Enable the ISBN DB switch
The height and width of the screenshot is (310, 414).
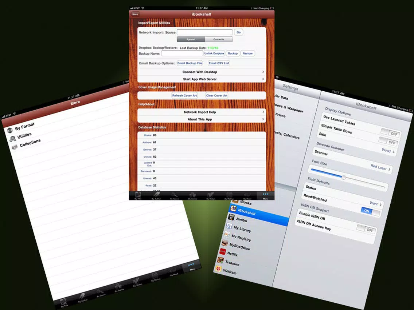coord(366,228)
